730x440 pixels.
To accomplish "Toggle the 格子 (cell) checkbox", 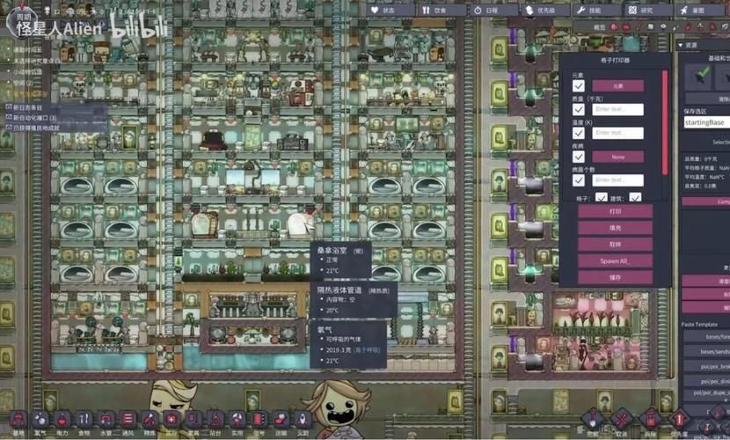I will coord(601,198).
